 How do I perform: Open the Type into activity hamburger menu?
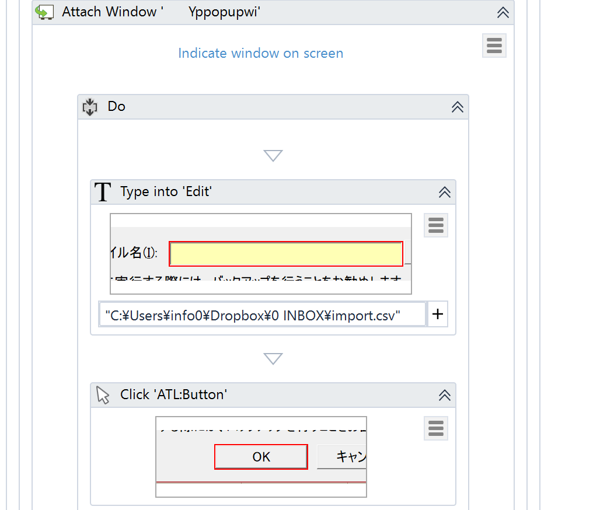click(436, 225)
